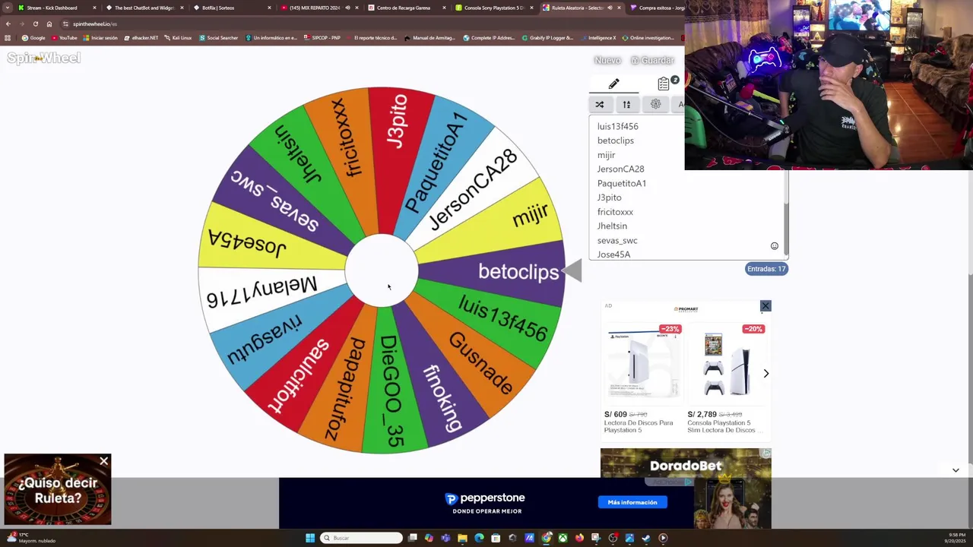This screenshot has height=547, width=973.
Task: Switch to Stream - Kick Dashboard tab
Action: pyautogui.click(x=56, y=8)
